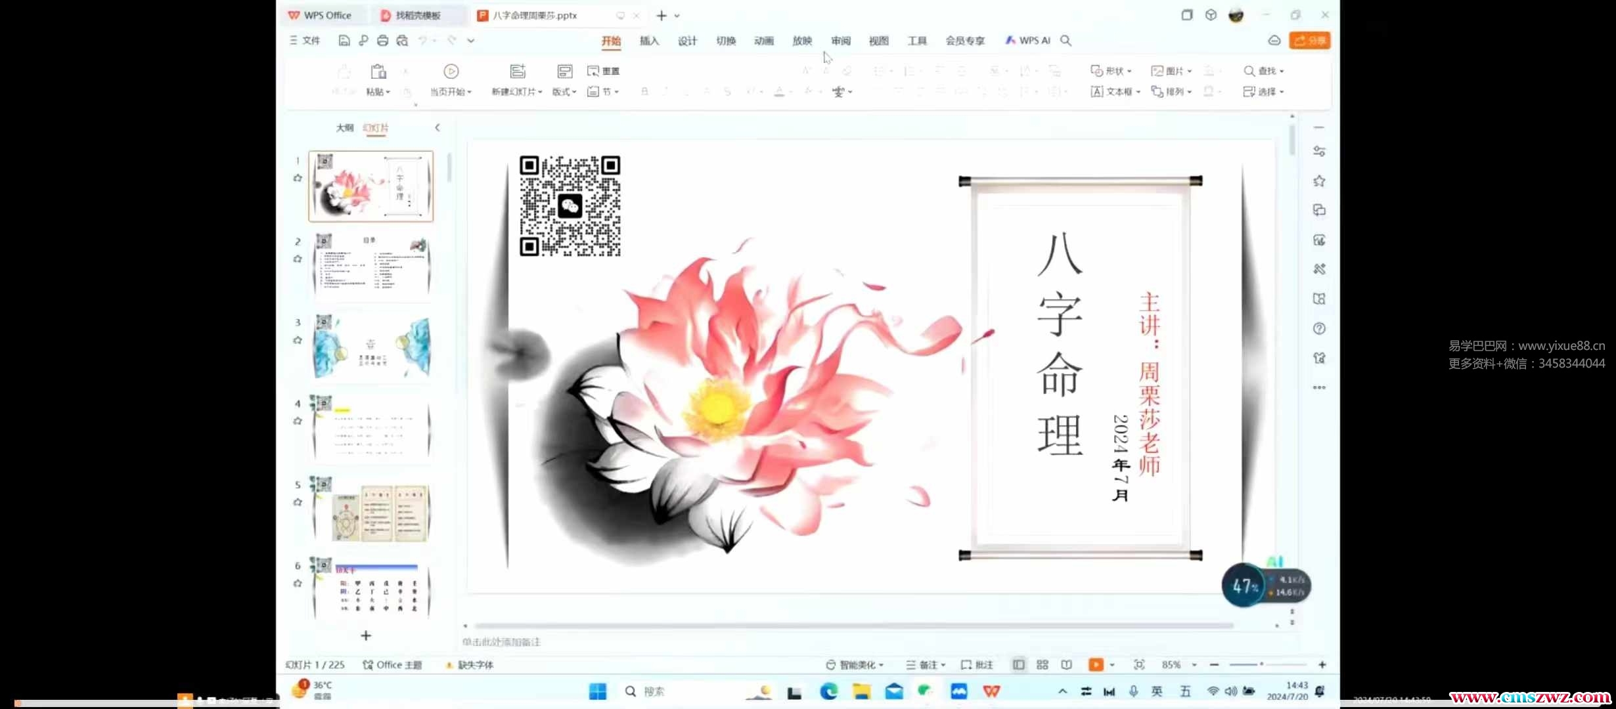Open the search icon beside WPS AI

(x=1066, y=41)
